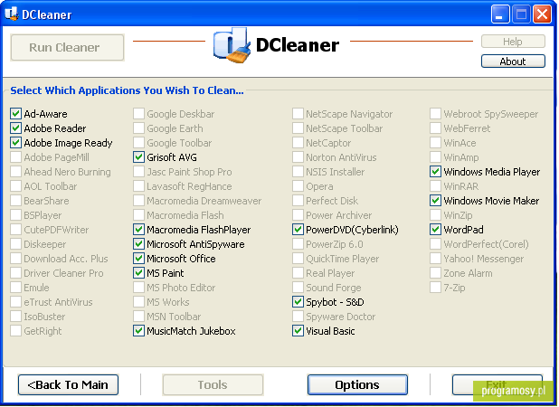Click the Opera checkbox

tap(298, 186)
